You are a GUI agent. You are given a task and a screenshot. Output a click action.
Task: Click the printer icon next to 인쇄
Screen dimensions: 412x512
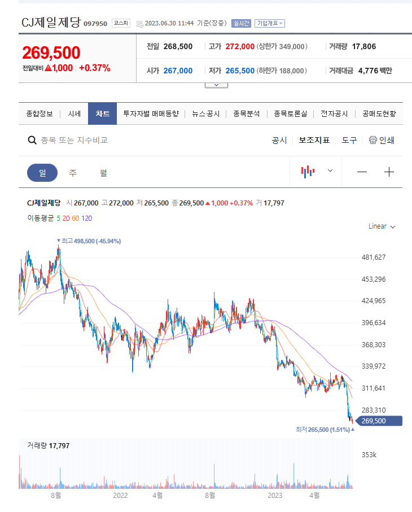click(373, 140)
